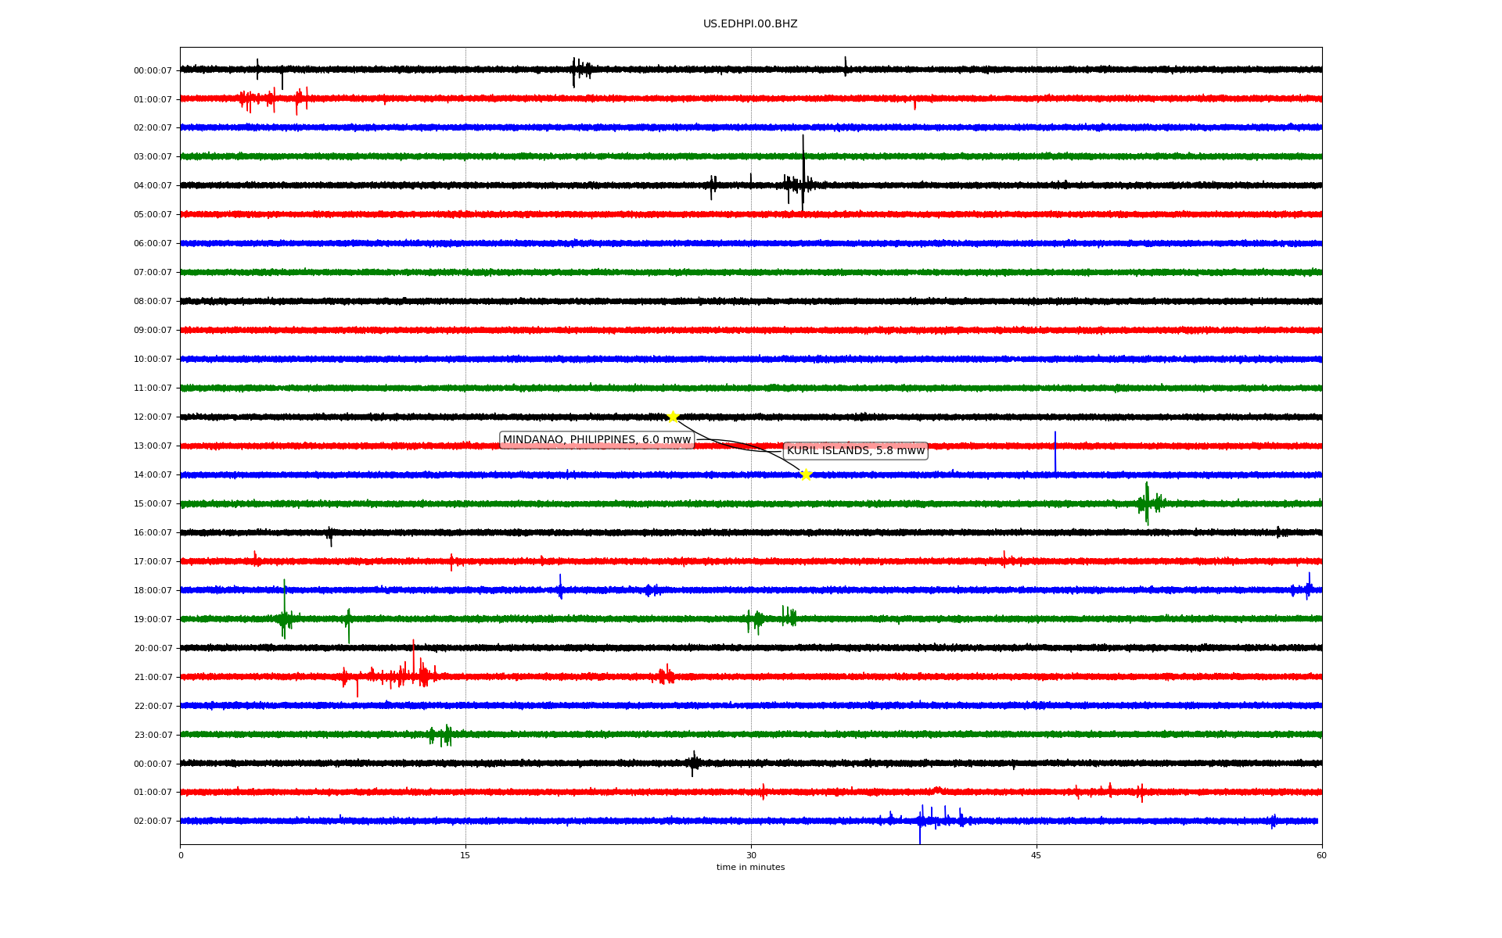Click the black burst near 21 minutes on the top trace
Image resolution: width=1502 pixels, height=938 pixels.
tap(580, 70)
